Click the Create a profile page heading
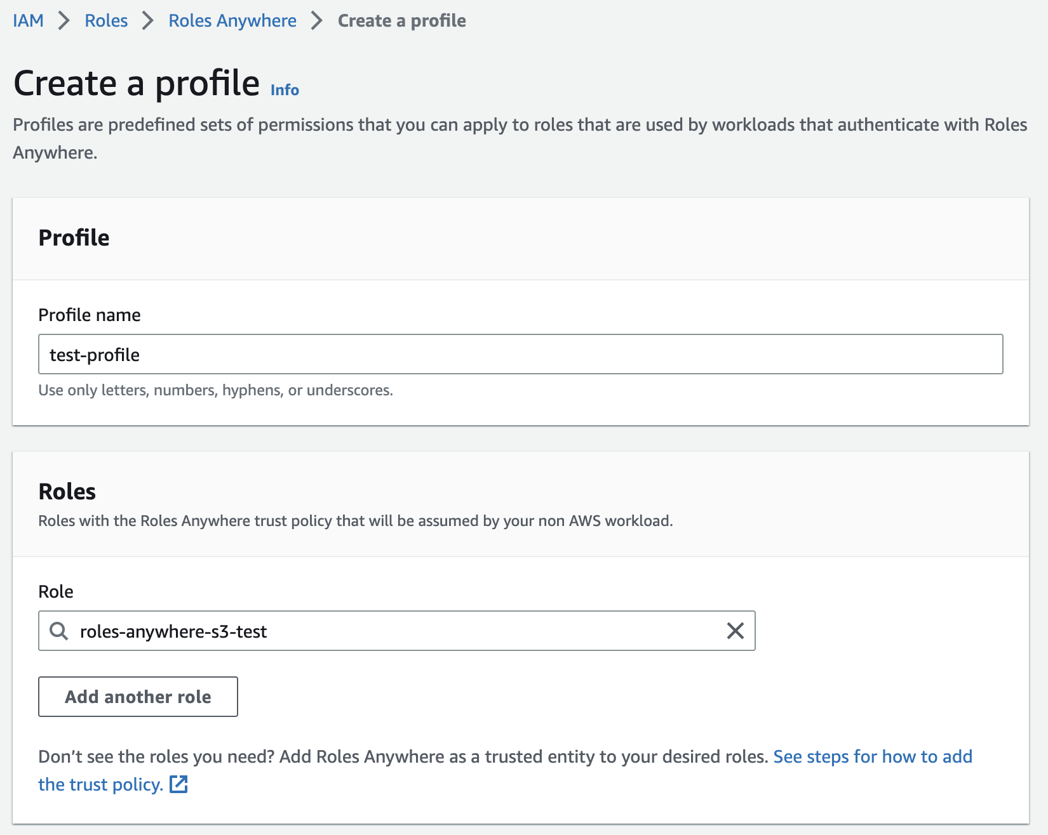 click(x=137, y=83)
